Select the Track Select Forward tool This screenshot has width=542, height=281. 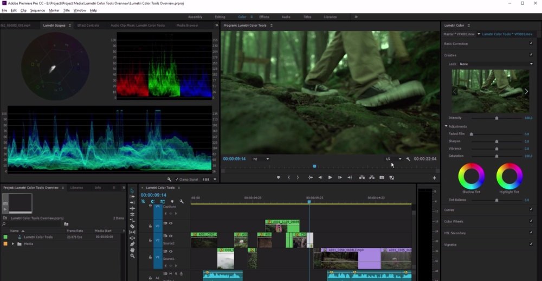132,196
